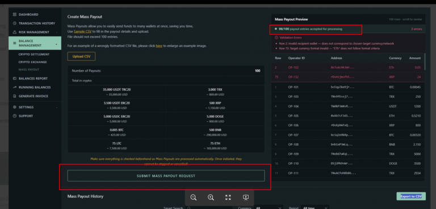This screenshot has height=209, width=436.
Task: Expand the Risk Management submenu chevron
Action: (x=57, y=32)
